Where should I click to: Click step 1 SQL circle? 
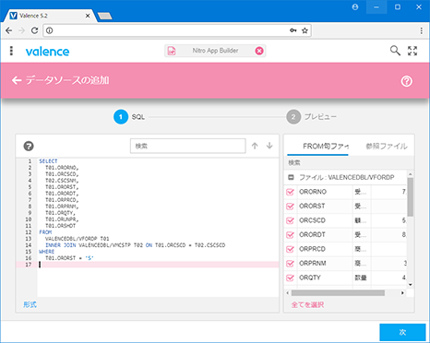click(x=121, y=117)
